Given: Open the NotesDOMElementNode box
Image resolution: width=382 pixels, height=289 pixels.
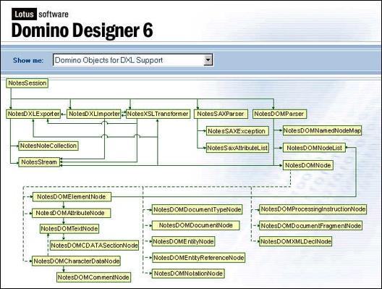Looking at the screenshot, I should coord(72,197).
